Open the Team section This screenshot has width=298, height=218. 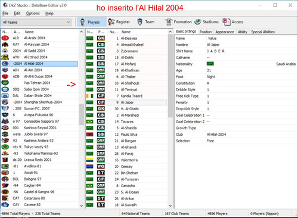[146, 22]
